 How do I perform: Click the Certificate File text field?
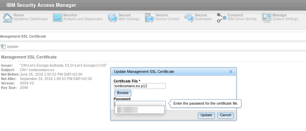(x=140, y=86)
